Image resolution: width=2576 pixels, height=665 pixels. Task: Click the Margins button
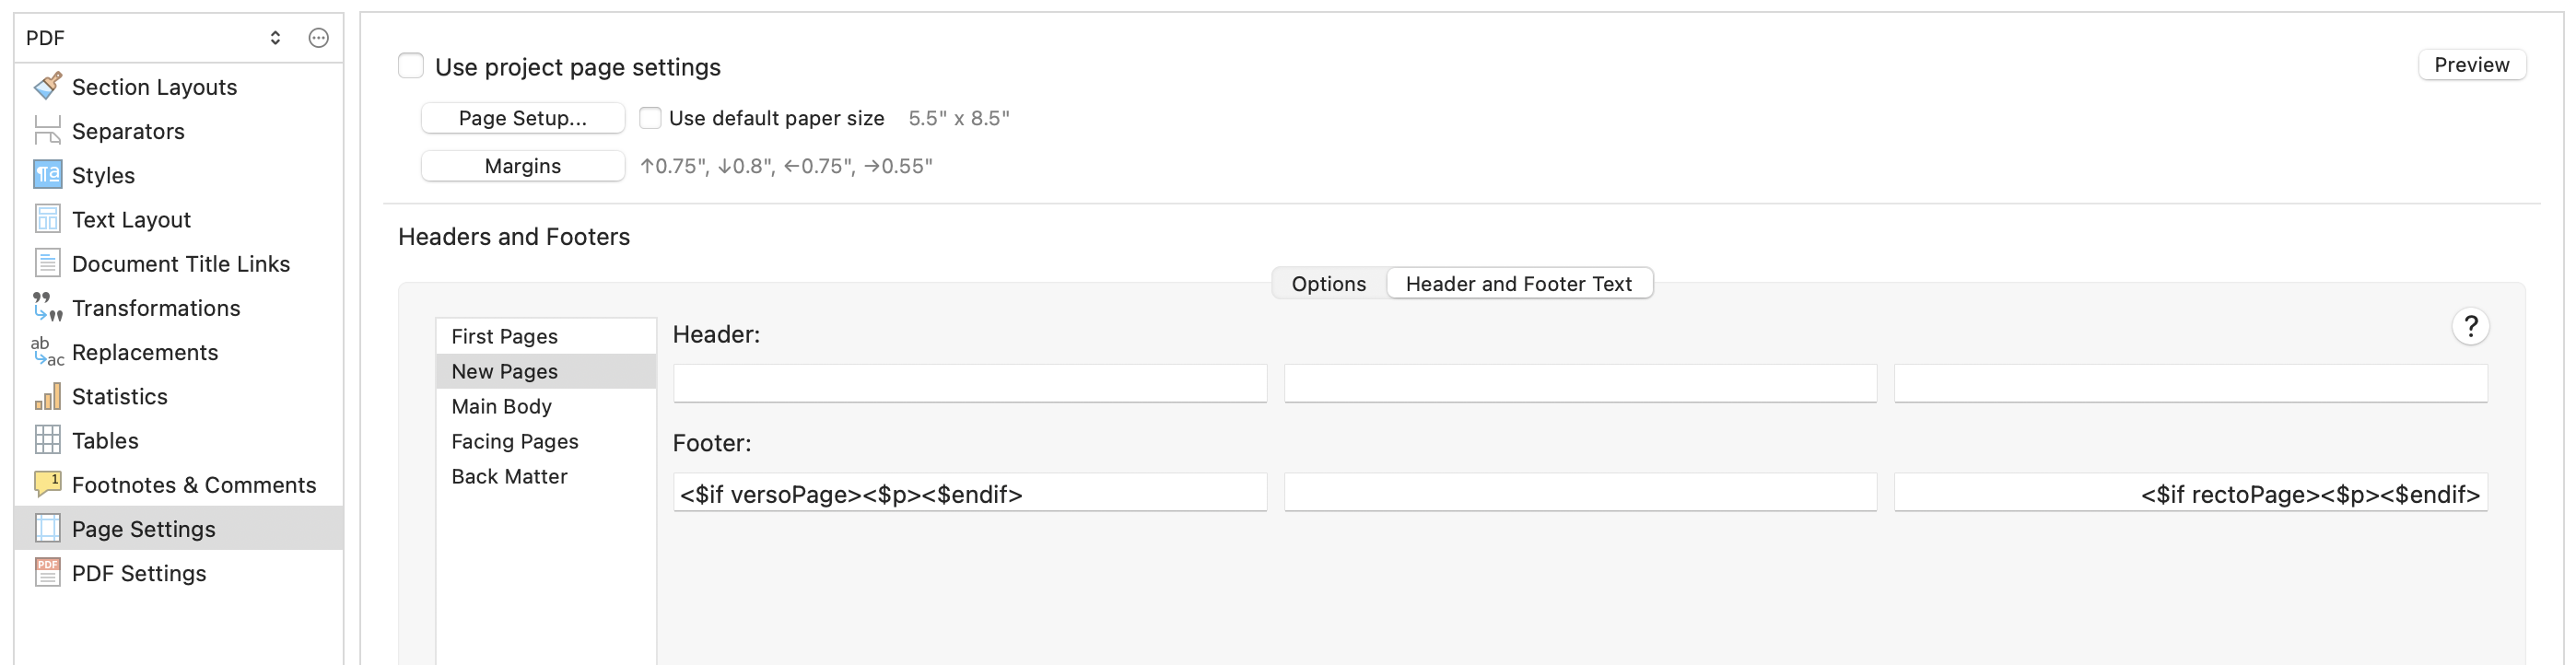pos(523,166)
